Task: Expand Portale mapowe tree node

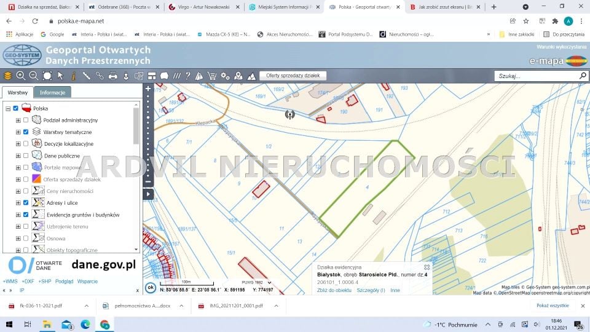Action: click(18, 167)
